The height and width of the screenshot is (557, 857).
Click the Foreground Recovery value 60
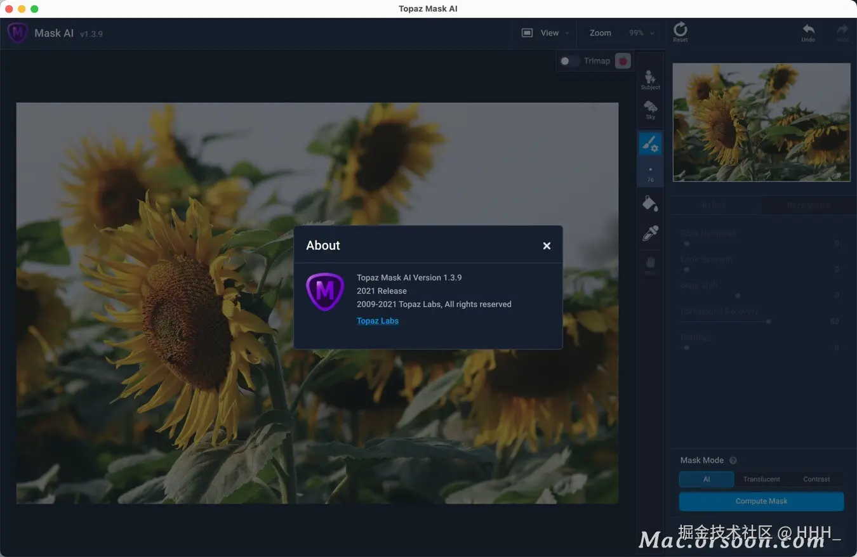834,322
